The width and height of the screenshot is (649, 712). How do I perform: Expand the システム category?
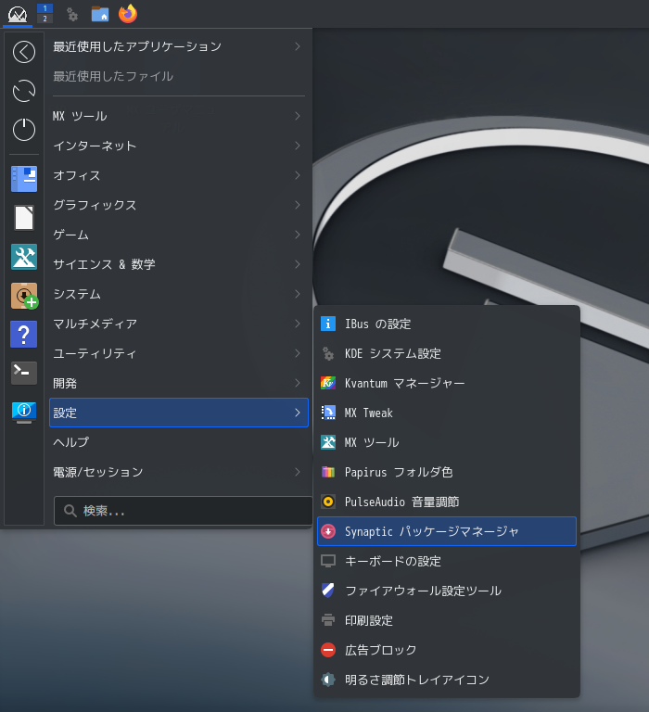(179, 294)
